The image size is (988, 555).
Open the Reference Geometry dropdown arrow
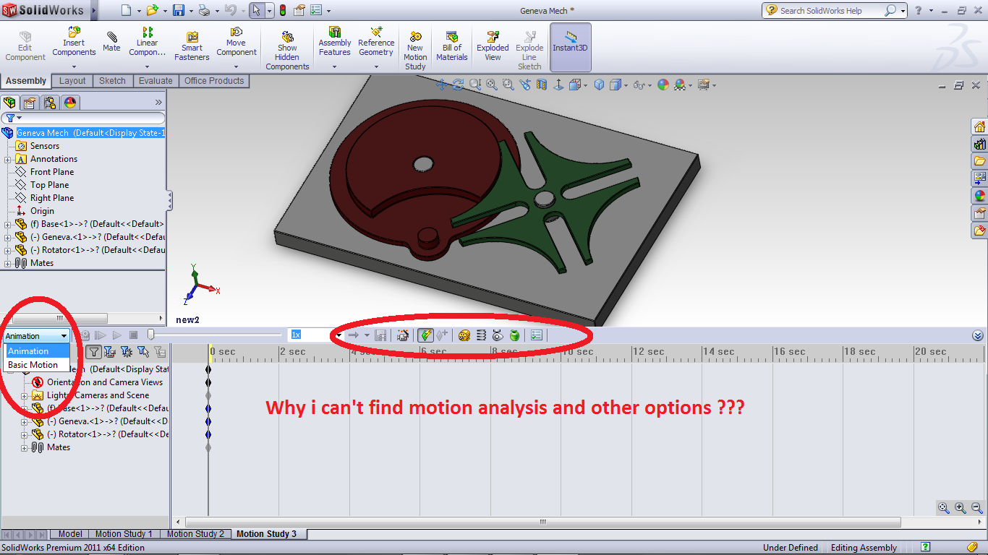pyautogui.click(x=376, y=66)
